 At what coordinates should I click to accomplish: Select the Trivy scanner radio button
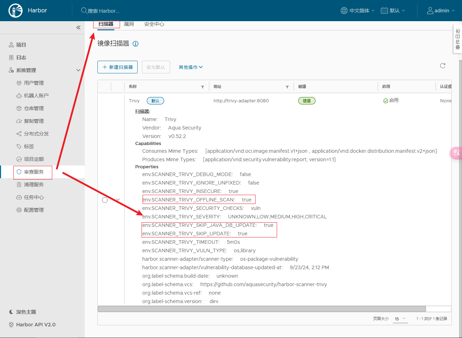point(105,200)
